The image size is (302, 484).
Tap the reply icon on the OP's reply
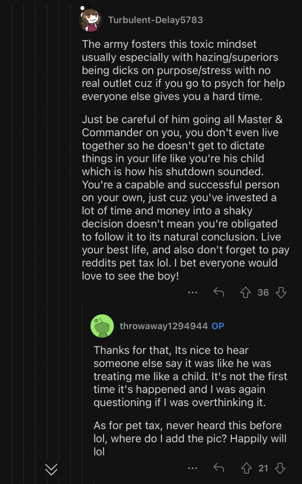tap(219, 468)
